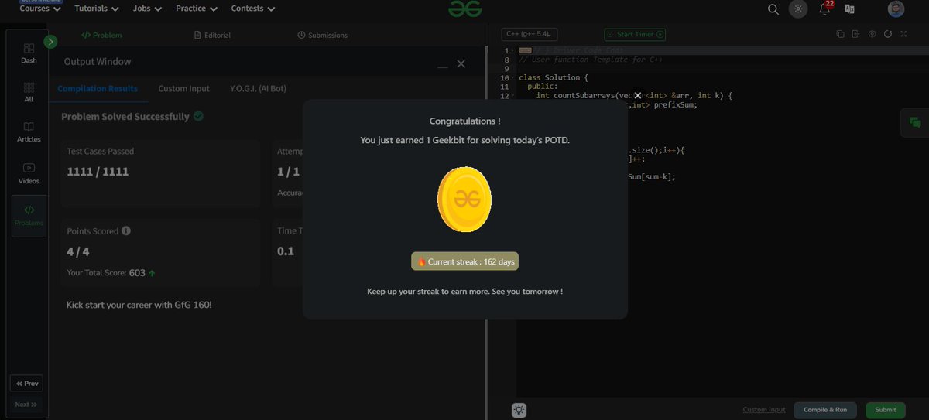The image size is (929, 420).
Task: Click the 'class Solution {' code line
Action: [x=554, y=77]
